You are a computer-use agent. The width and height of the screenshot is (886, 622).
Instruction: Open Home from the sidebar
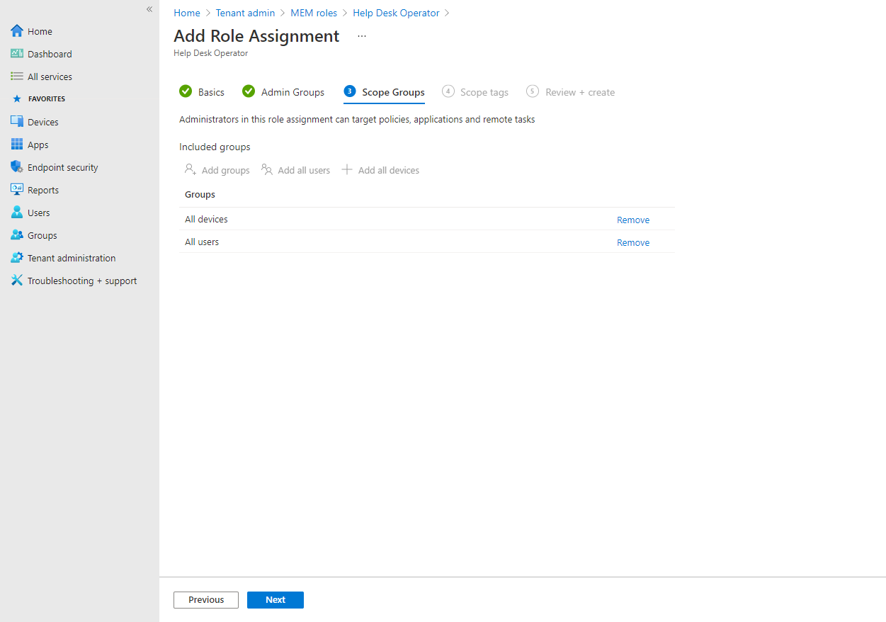coord(40,30)
